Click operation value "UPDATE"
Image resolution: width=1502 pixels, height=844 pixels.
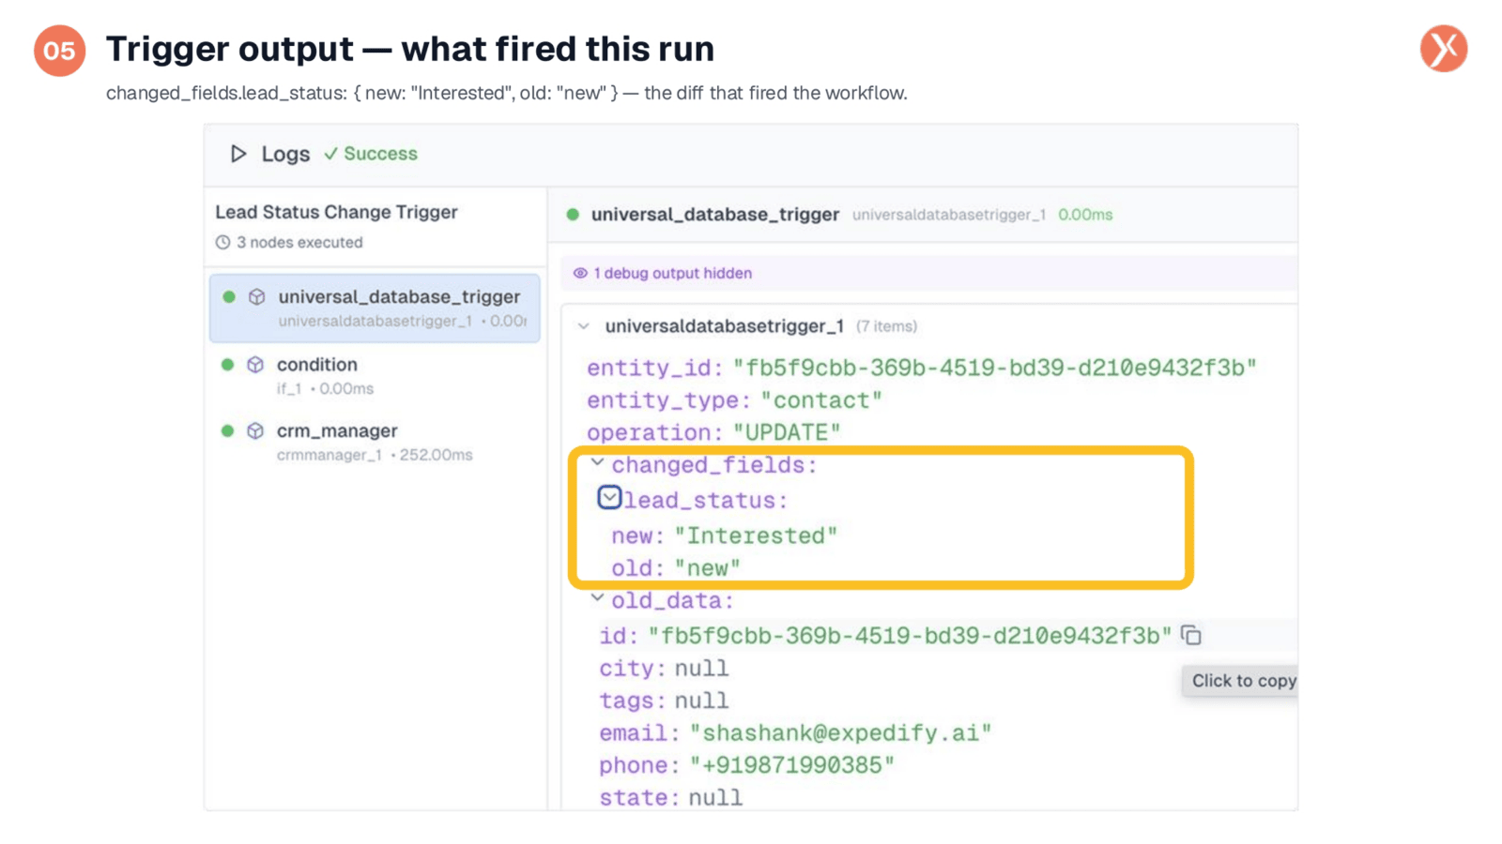click(787, 432)
